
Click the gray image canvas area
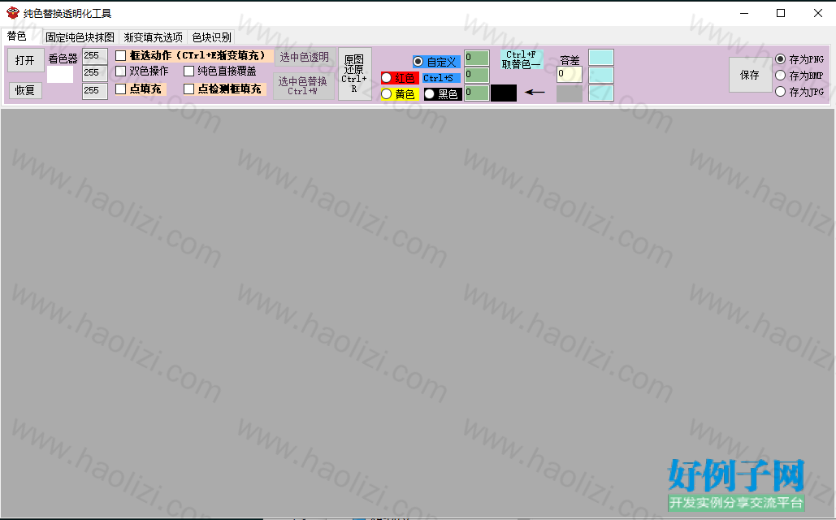pos(418,313)
